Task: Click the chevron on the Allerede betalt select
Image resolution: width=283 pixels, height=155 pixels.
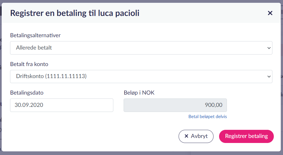Action: 269,48
